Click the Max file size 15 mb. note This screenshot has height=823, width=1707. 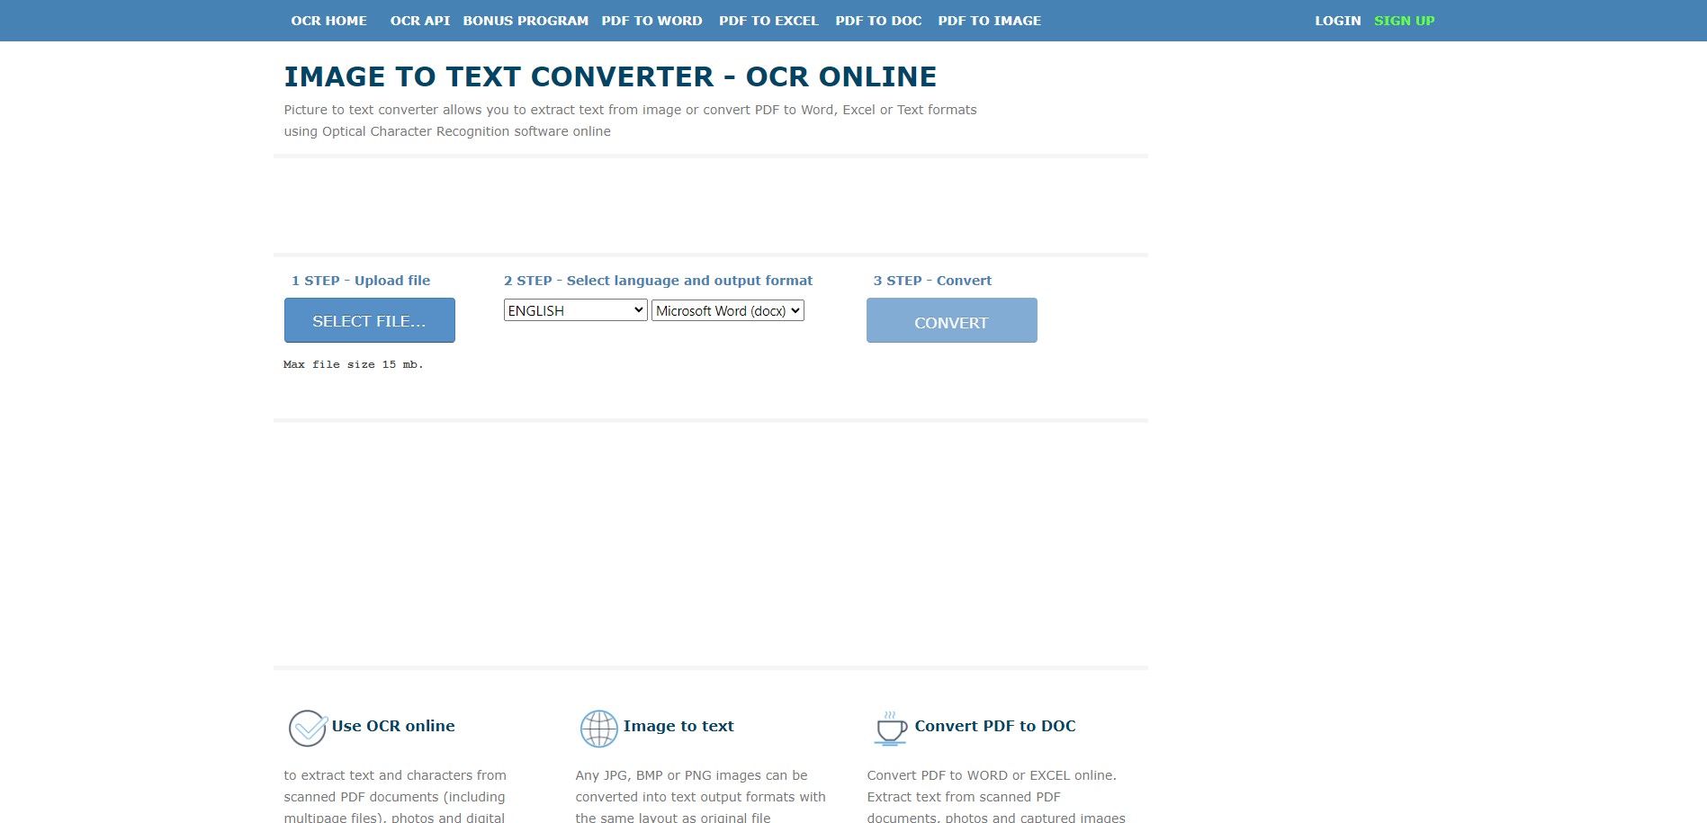(x=354, y=364)
